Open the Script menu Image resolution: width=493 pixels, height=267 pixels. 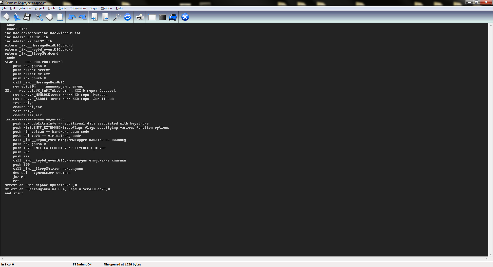(x=93, y=8)
